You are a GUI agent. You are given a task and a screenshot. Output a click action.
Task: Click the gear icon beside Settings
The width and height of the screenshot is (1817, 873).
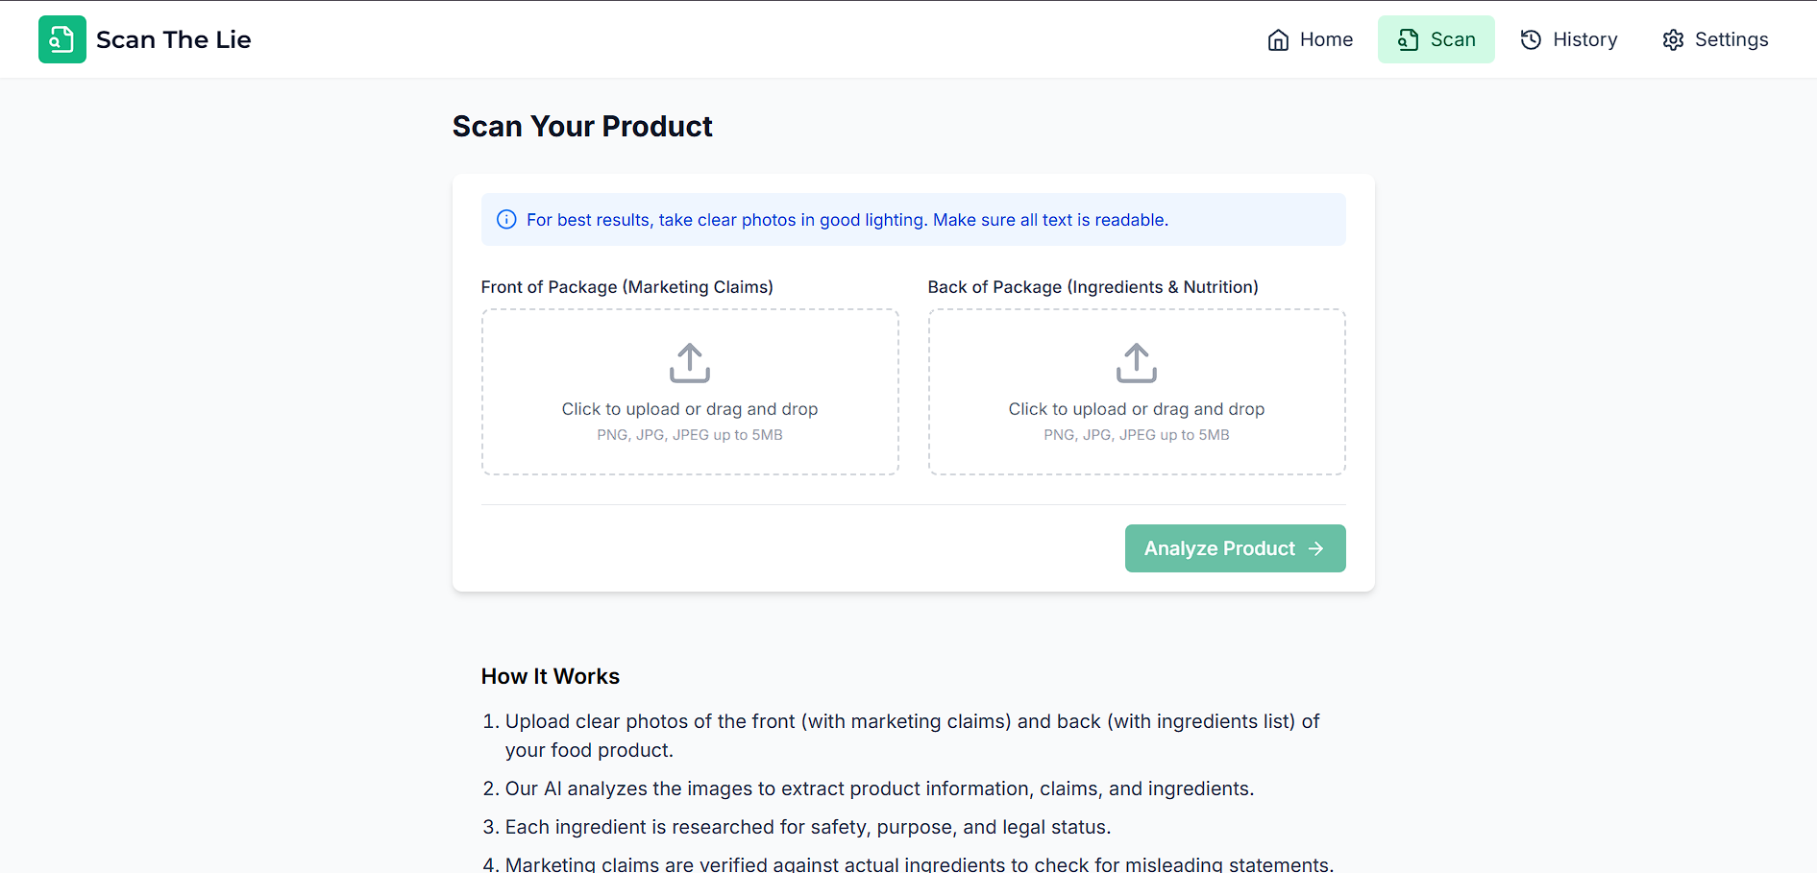click(x=1673, y=39)
